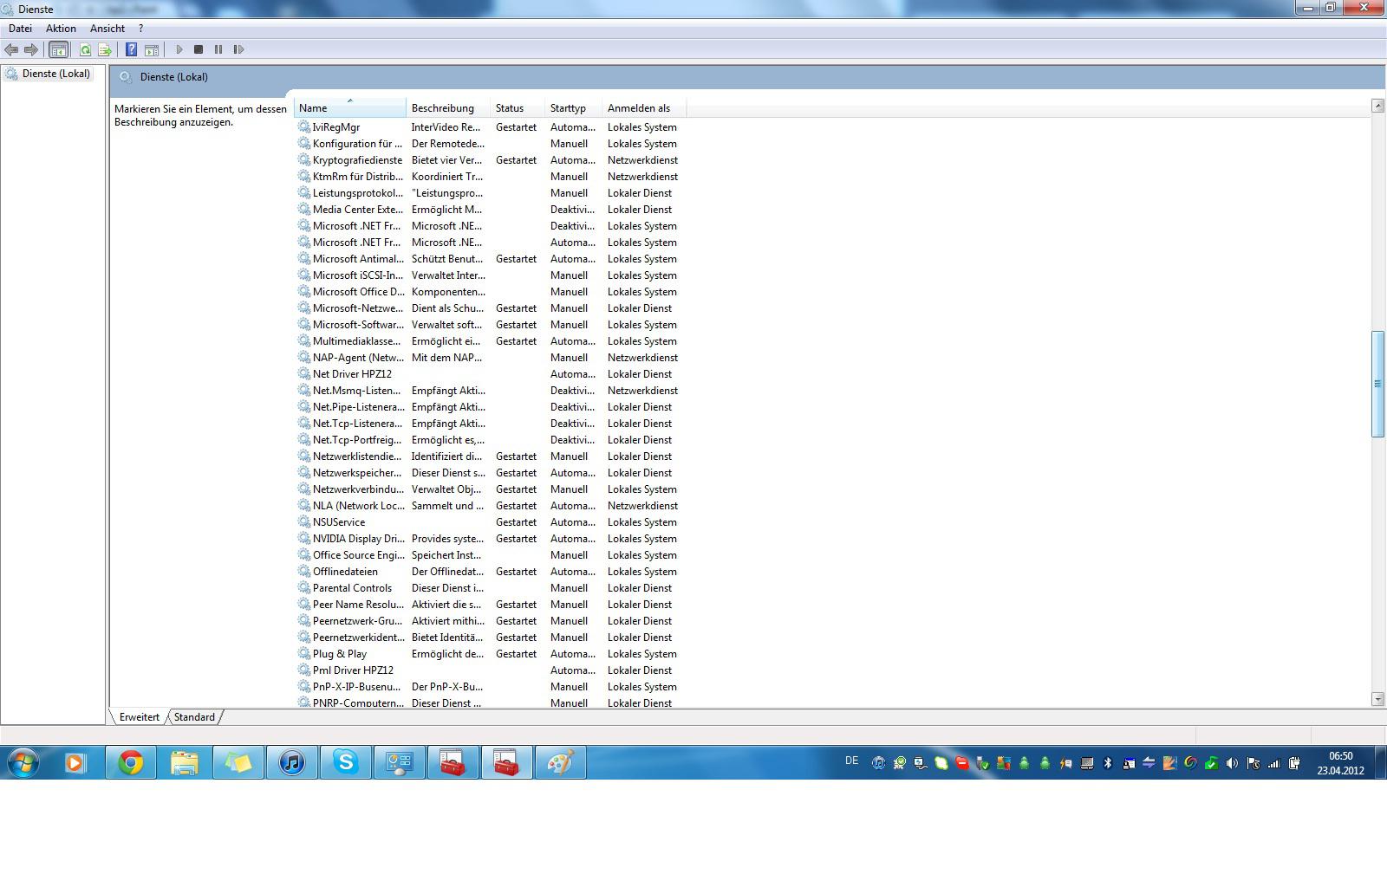
Task: Select the NSUService row
Action: (490, 522)
